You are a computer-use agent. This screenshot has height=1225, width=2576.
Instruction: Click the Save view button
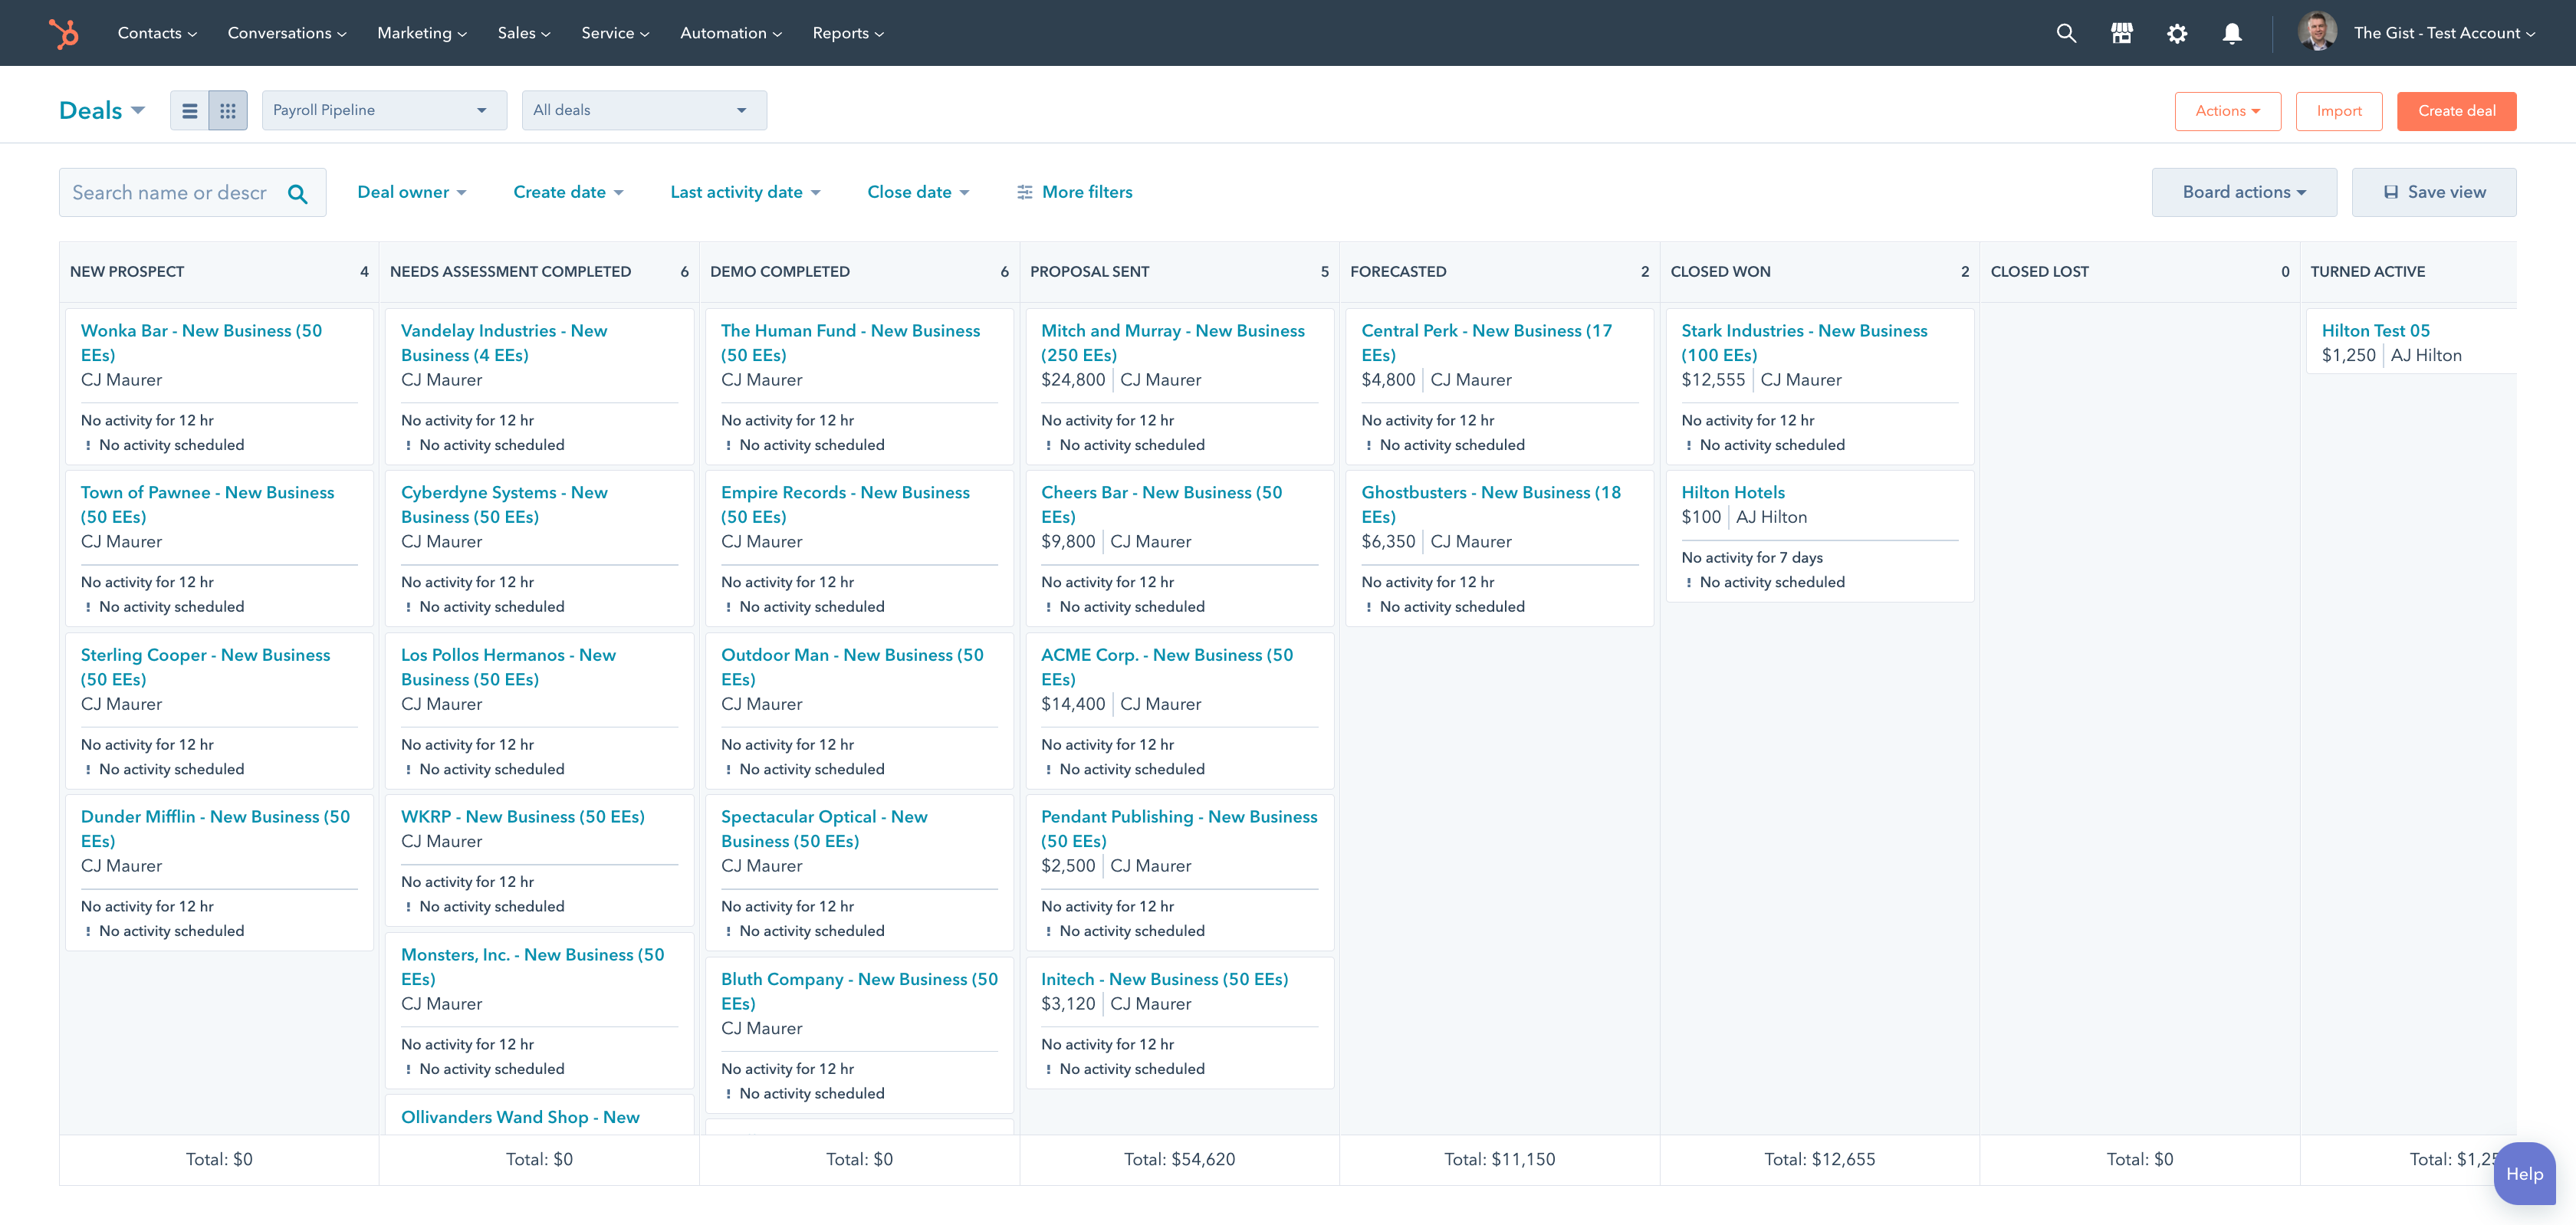pyautogui.click(x=2434, y=192)
